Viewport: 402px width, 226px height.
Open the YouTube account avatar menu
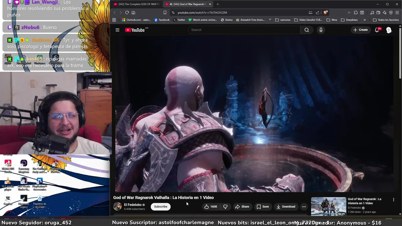(389, 30)
